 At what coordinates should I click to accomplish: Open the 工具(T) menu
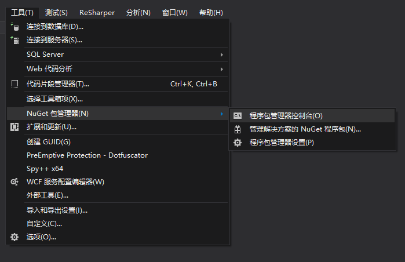22,13
